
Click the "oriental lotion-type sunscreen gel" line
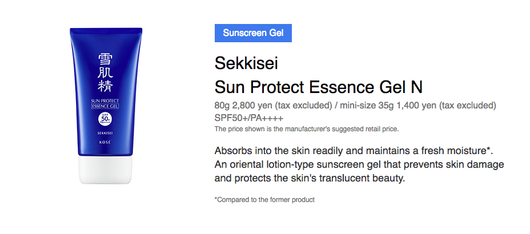359,165
